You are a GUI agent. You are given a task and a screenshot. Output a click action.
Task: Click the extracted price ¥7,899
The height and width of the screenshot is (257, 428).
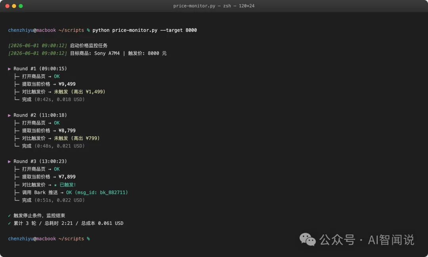[67, 177]
